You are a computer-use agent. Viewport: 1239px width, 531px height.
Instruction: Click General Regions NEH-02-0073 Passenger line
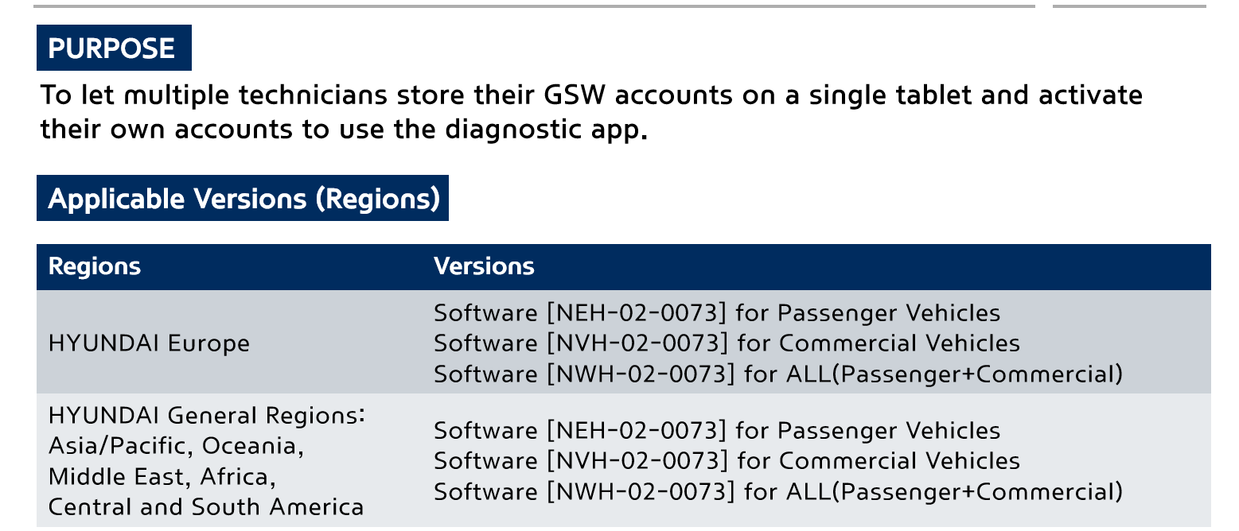click(x=717, y=431)
